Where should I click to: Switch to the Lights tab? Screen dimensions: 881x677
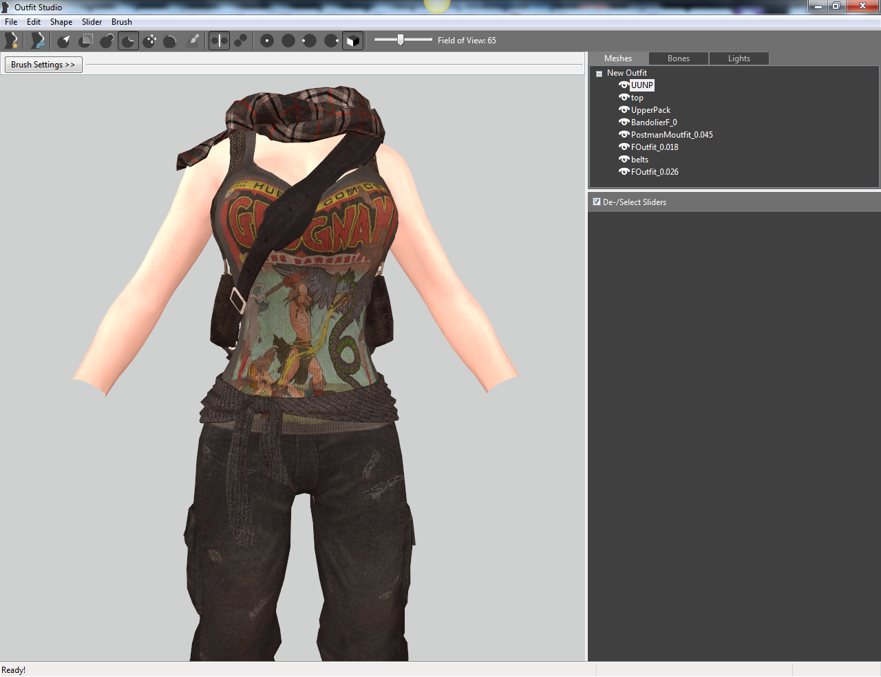(x=739, y=58)
